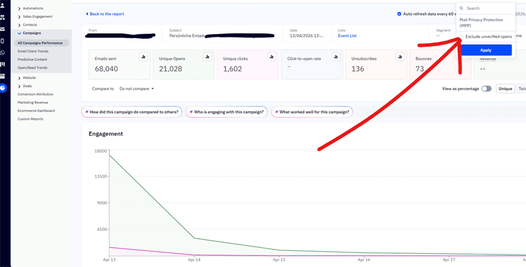Open Custom Reports
526x267 pixels.
coord(30,119)
